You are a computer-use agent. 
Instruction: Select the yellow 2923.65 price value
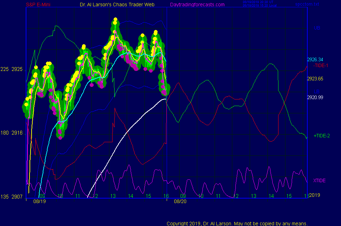(315, 79)
